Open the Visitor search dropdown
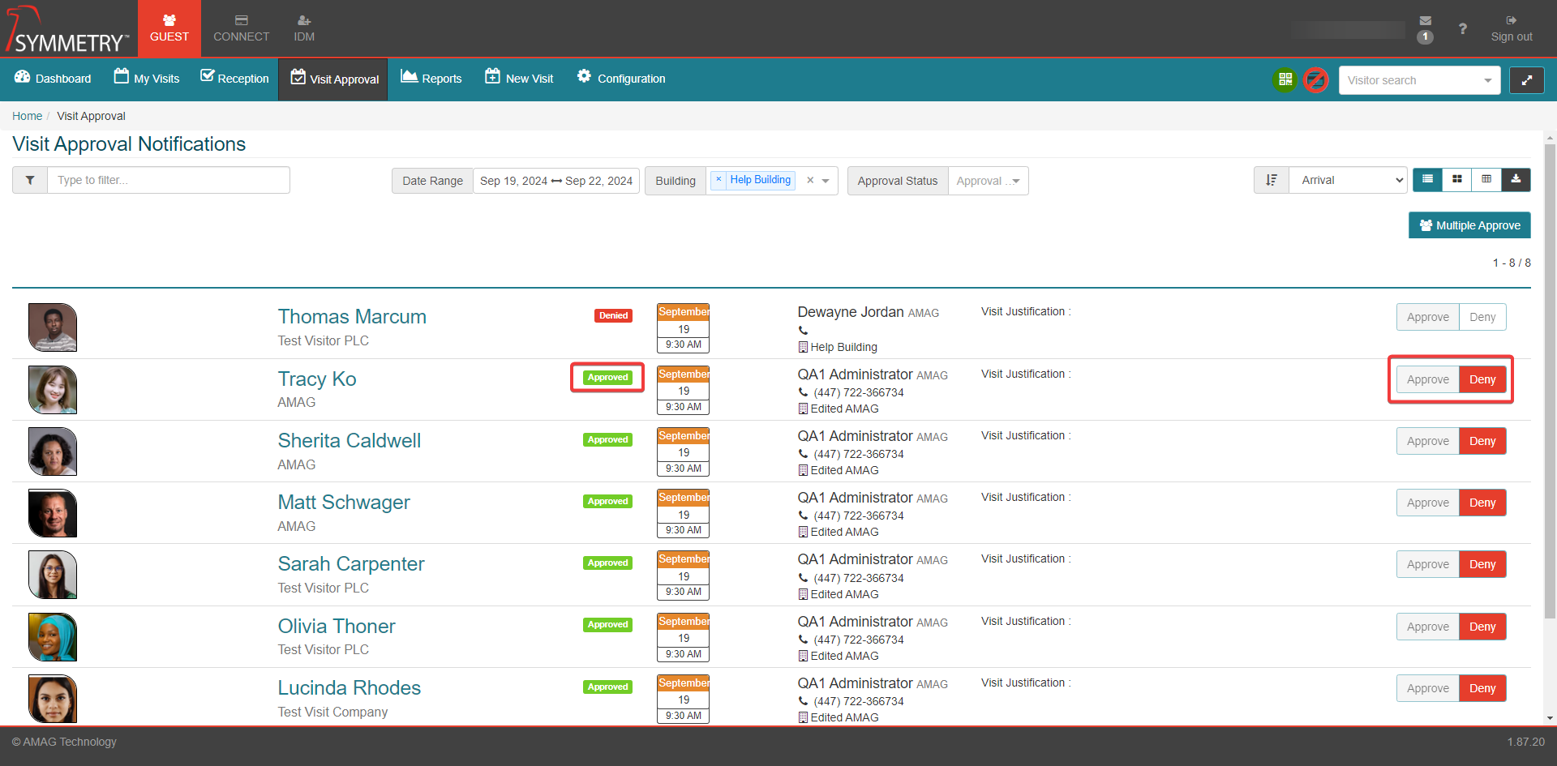1557x766 pixels. tap(1419, 80)
